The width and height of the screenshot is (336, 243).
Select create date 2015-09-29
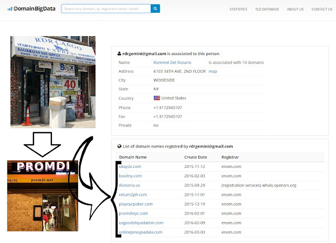coord(195,185)
